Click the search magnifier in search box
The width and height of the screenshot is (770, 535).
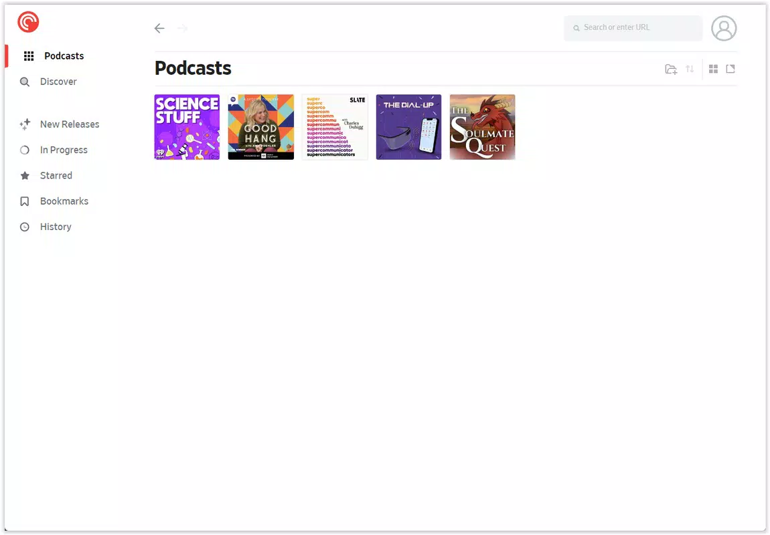pyautogui.click(x=576, y=28)
